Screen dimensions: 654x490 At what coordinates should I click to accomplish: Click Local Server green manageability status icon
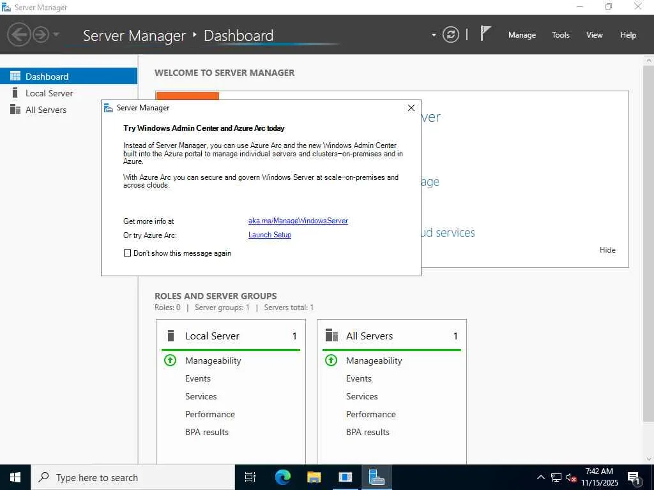(170, 360)
